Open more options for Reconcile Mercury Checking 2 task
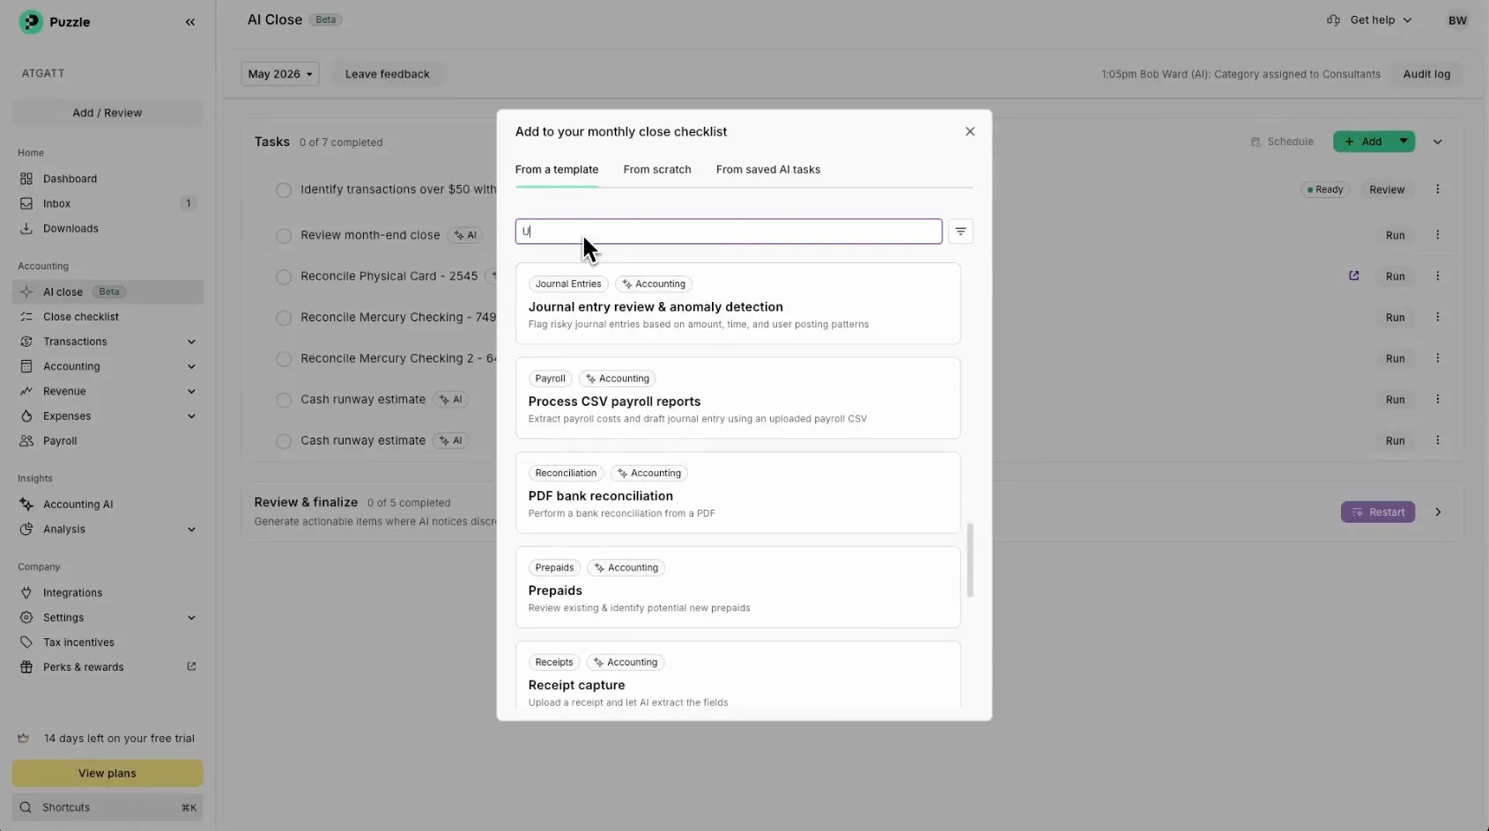Viewport: 1489px width, 831px height. click(x=1438, y=358)
